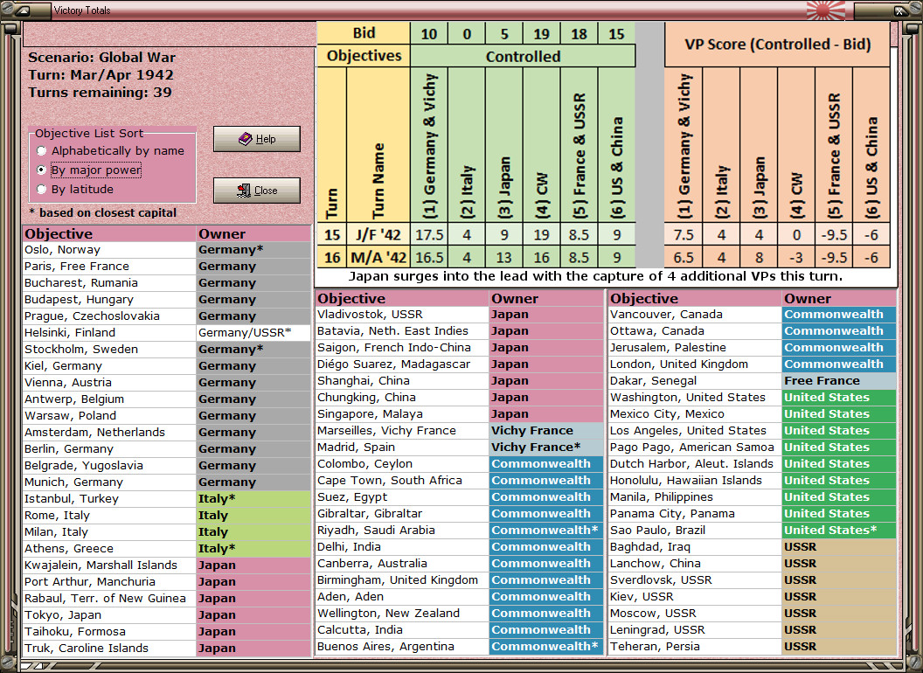
Task: Click the Vladivostok, USSR objective entry
Action: point(370,315)
